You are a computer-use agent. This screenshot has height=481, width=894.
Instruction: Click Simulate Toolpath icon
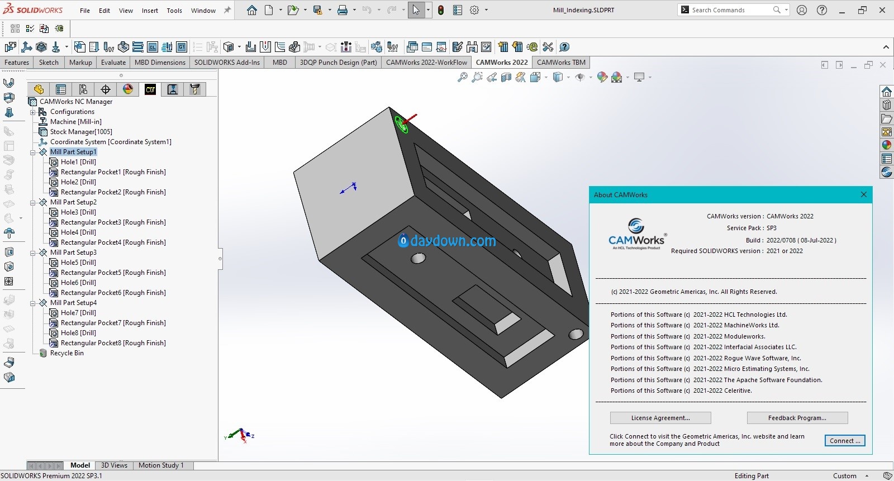(123, 47)
